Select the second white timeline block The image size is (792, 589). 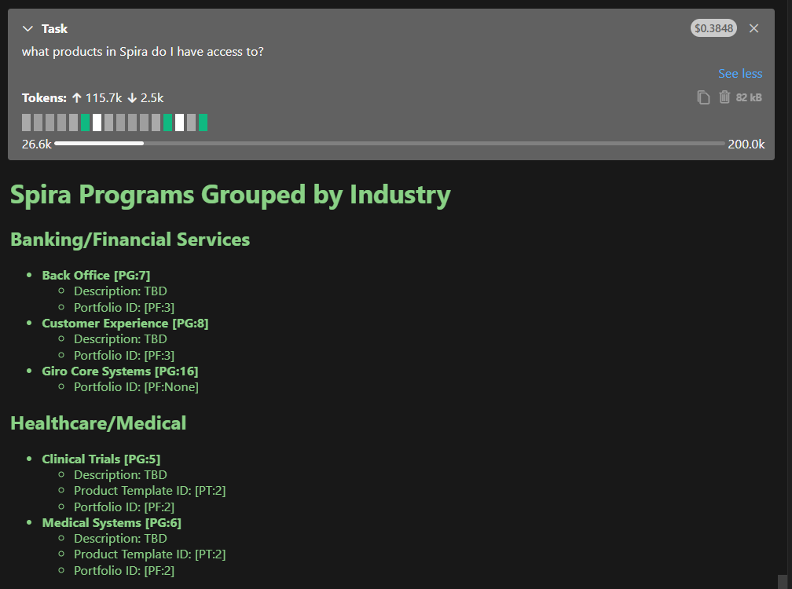click(179, 123)
